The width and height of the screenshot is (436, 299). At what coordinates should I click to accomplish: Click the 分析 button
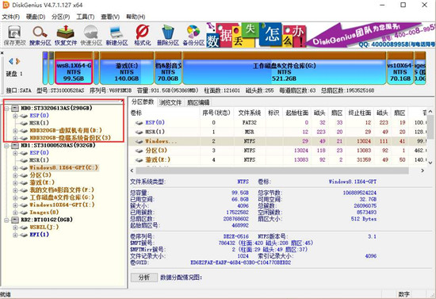[x=144, y=277]
